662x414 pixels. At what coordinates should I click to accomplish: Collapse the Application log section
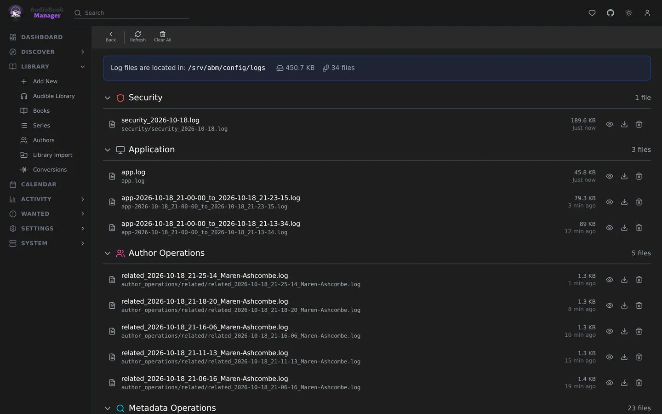(108, 150)
